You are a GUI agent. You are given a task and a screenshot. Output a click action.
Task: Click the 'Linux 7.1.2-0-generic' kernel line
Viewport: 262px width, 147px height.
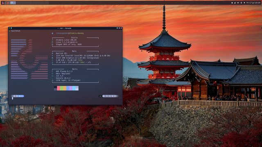click(x=67, y=42)
